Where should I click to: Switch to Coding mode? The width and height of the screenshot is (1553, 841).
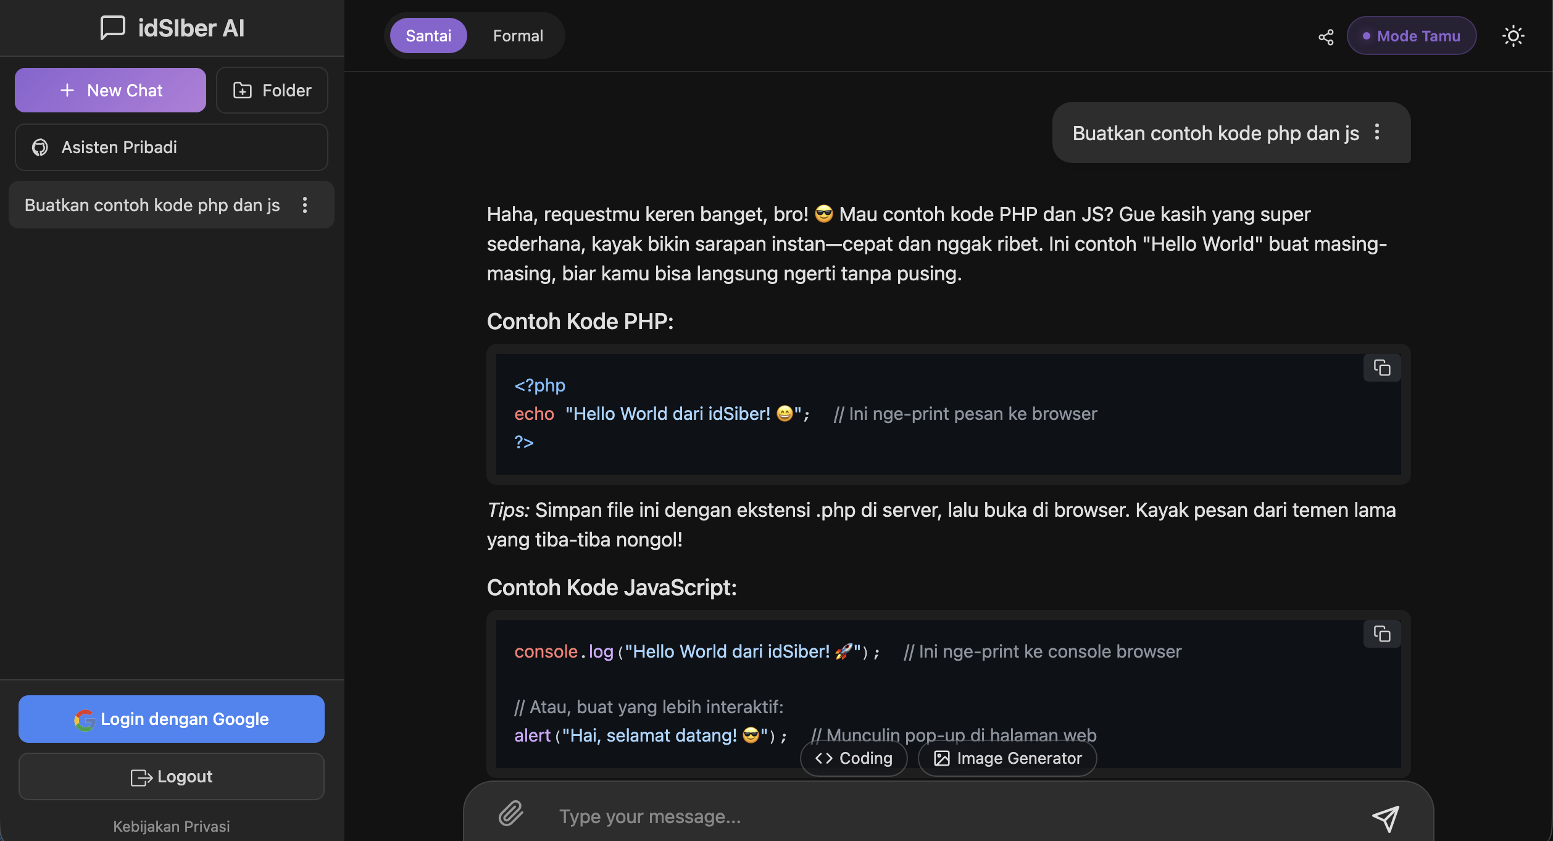click(x=854, y=758)
